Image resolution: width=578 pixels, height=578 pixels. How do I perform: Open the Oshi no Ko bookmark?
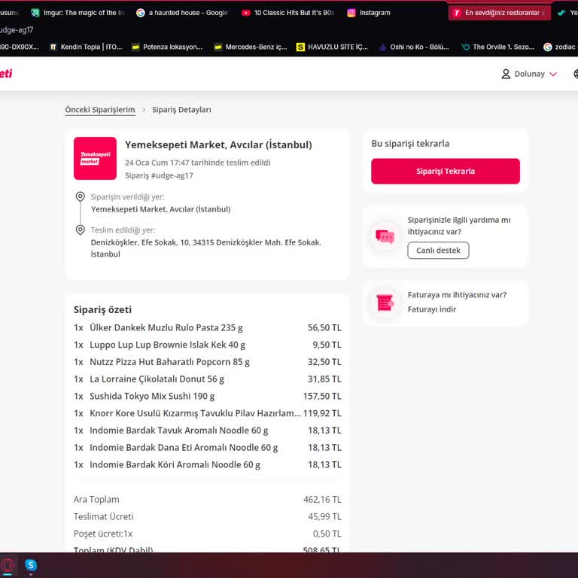coord(414,47)
